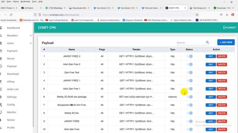
Task: Delete the AAA Zain Free 2 payload
Action: point(222,64)
